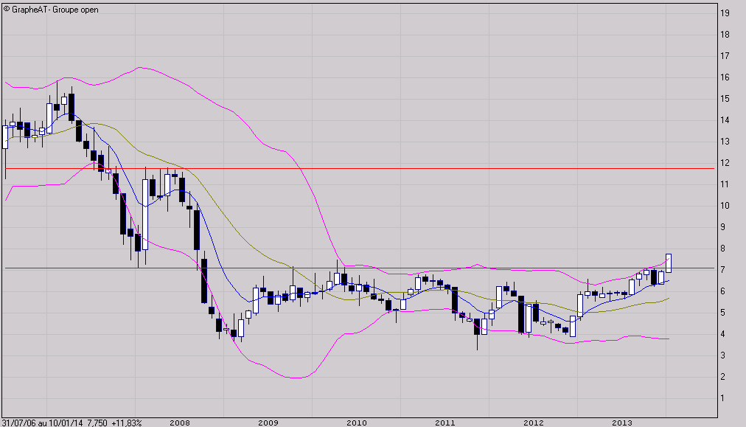This screenshot has height=427, width=746.
Task: Click price scale label 19
Action: point(725,13)
